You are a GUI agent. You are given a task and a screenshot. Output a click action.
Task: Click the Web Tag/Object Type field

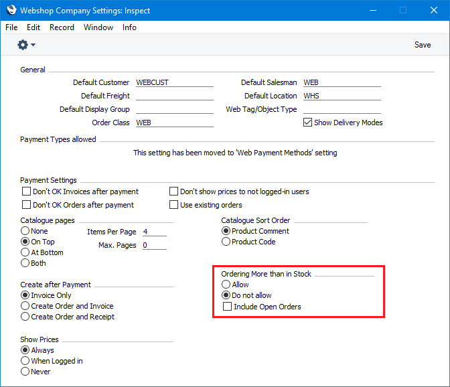pyautogui.click(x=342, y=109)
